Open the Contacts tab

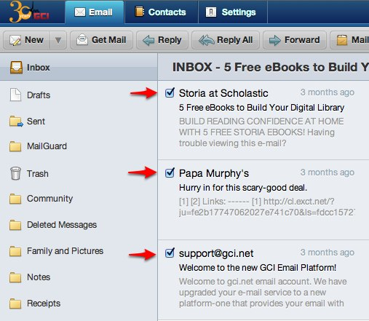coord(161,12)
